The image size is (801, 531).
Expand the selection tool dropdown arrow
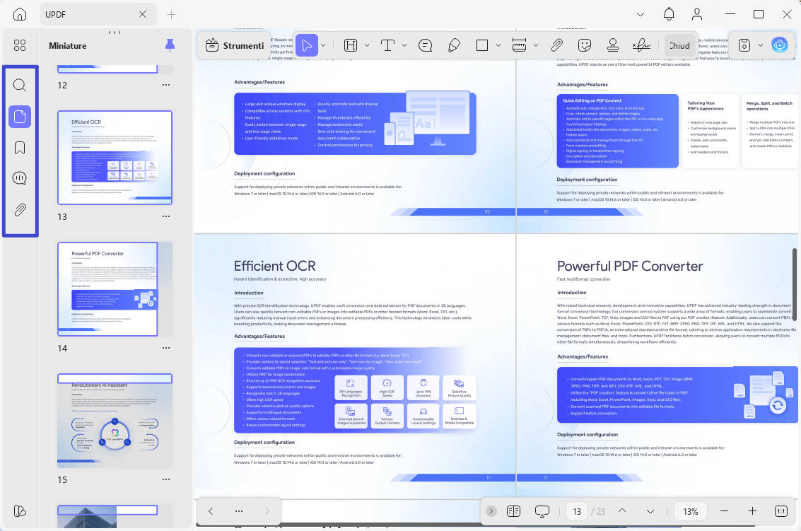coord(323,45)
